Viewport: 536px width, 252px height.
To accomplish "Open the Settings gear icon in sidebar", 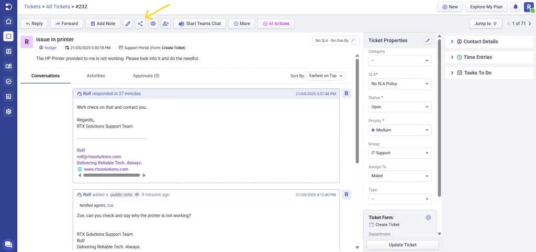I will [x=8, y=111].
